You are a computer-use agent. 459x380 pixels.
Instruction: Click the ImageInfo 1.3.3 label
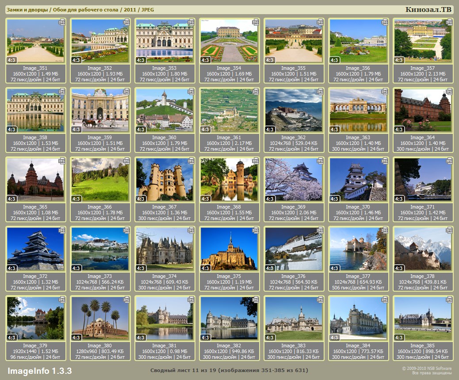click(39, 370)
